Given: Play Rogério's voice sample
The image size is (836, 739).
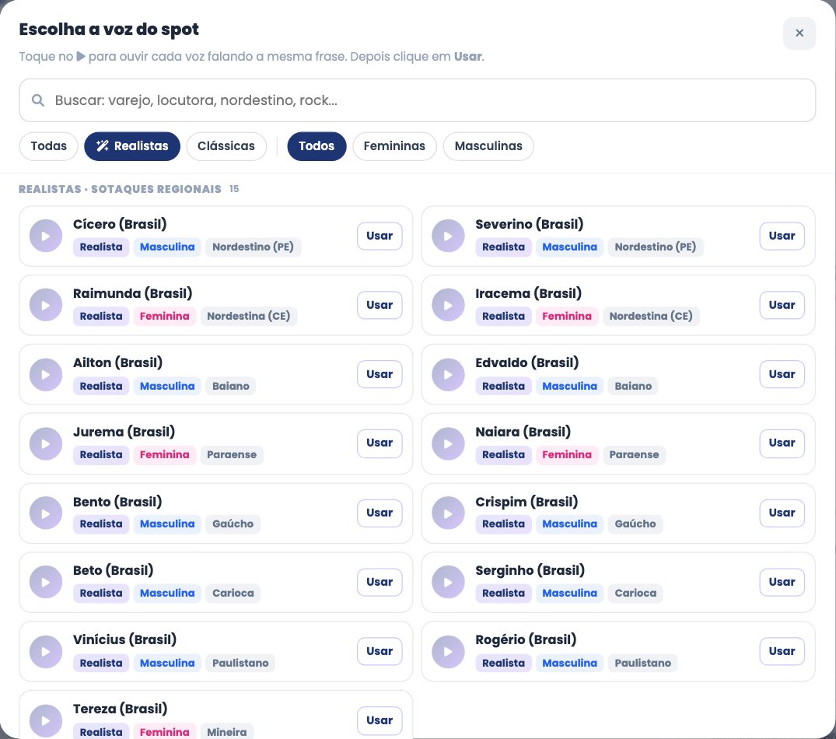Looking at the screenshot, I should point(448,652).
